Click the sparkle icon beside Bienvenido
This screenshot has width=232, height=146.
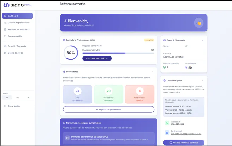(x=65, y=21)
